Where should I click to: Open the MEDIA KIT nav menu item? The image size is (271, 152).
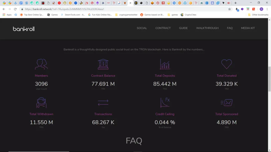point(248,28)
